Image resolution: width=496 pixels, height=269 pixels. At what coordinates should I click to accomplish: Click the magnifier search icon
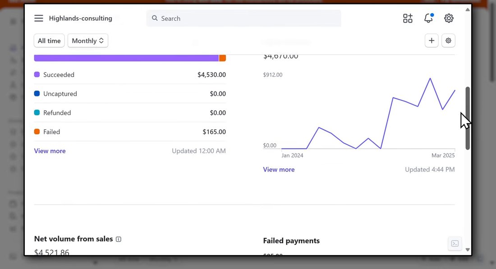(x=155, y=18)
